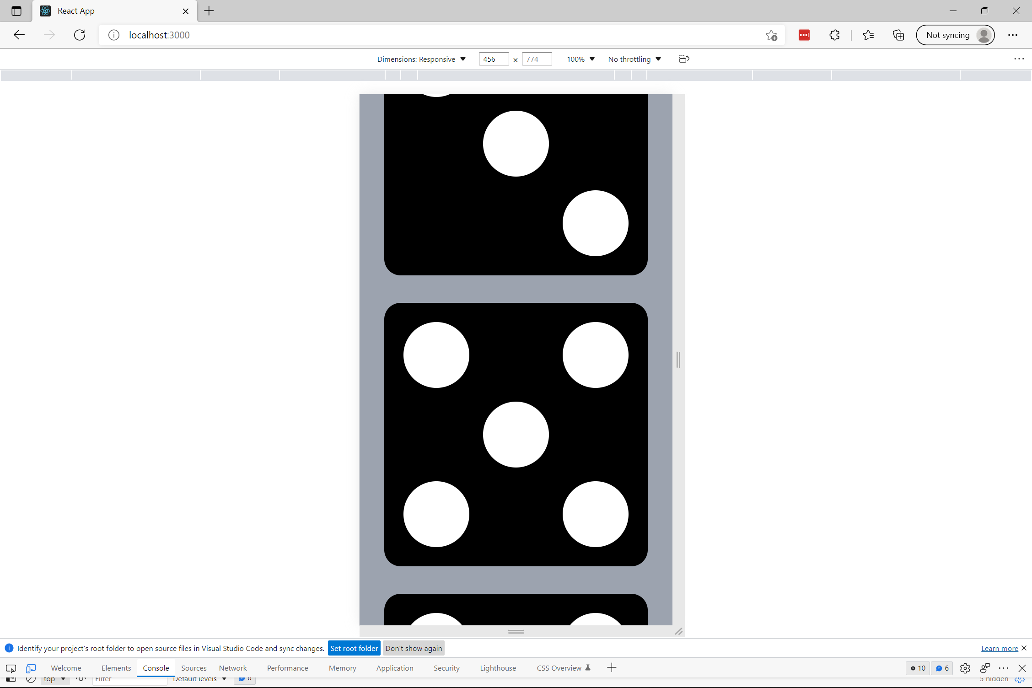Open the 100% zoom dropdown
Screen dimensions: 1032x688
point(581,59)
